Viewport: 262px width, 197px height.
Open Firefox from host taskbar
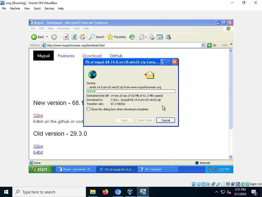(x=105, y=192)
